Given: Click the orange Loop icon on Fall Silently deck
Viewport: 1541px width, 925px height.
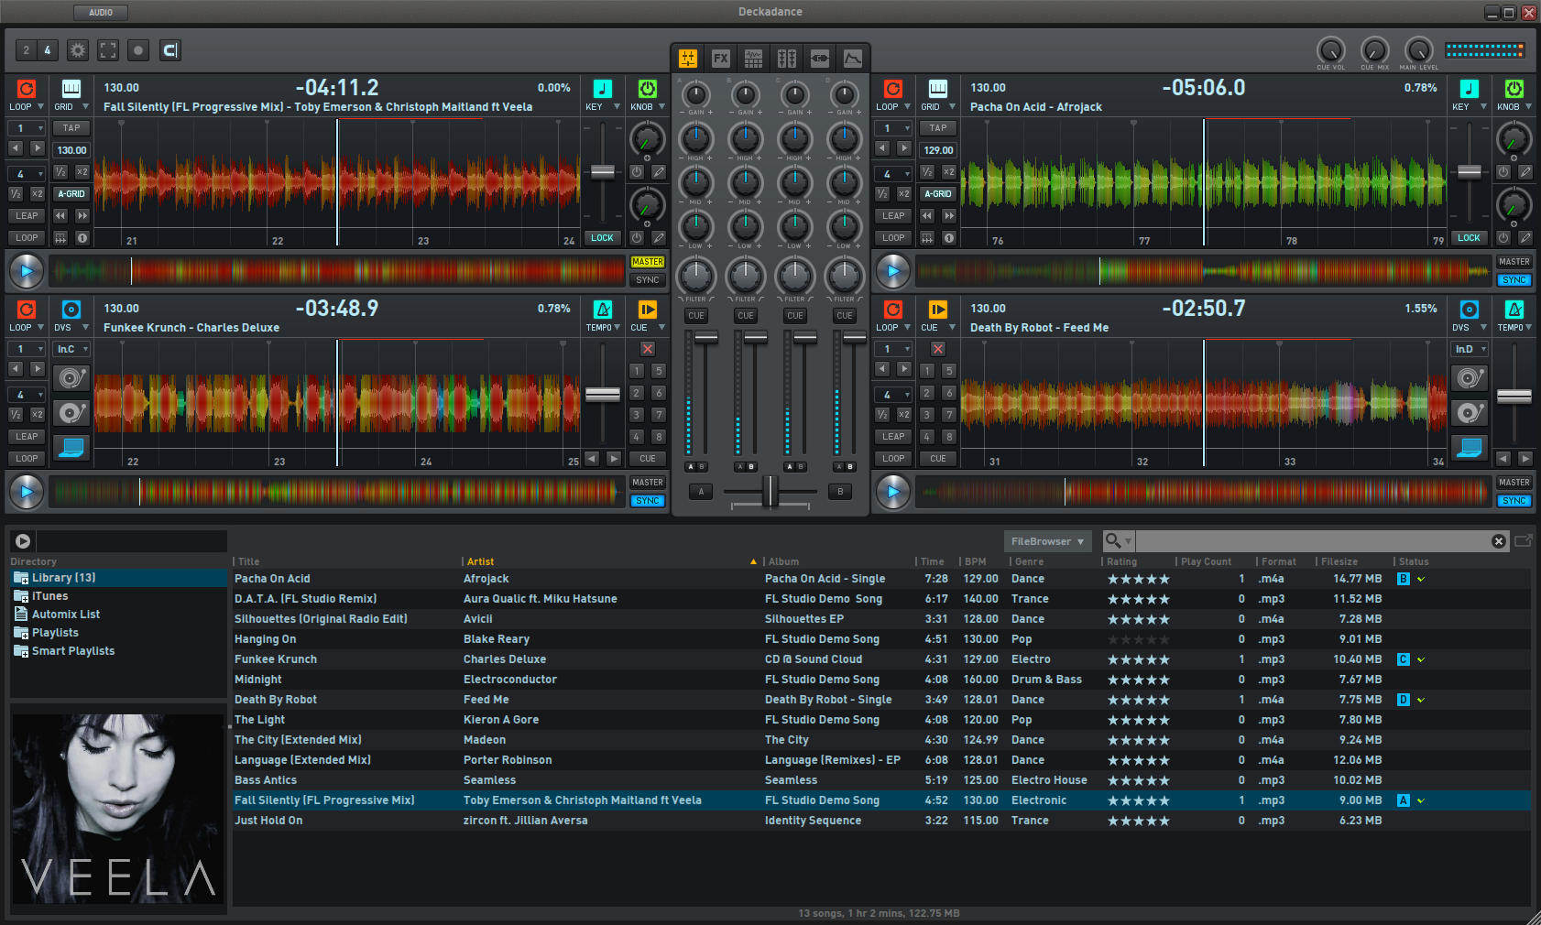Looking at the screenshot, I should (27, 89).
